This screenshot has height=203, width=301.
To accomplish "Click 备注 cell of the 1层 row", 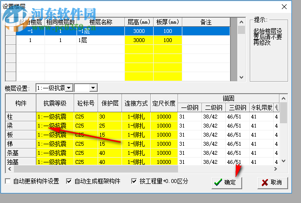I will (x=206, y=40).
